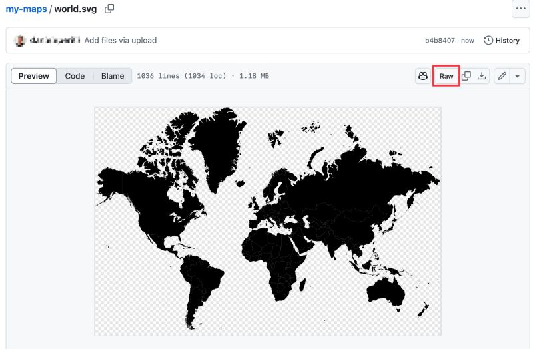The image size is (533, 349).
Task: Copy raw file contents icon
Action: tap(466, 76)
